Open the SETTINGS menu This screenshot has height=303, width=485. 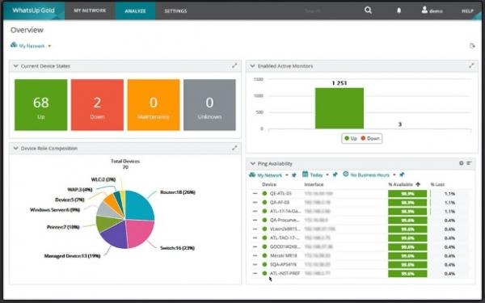[175, 11]
